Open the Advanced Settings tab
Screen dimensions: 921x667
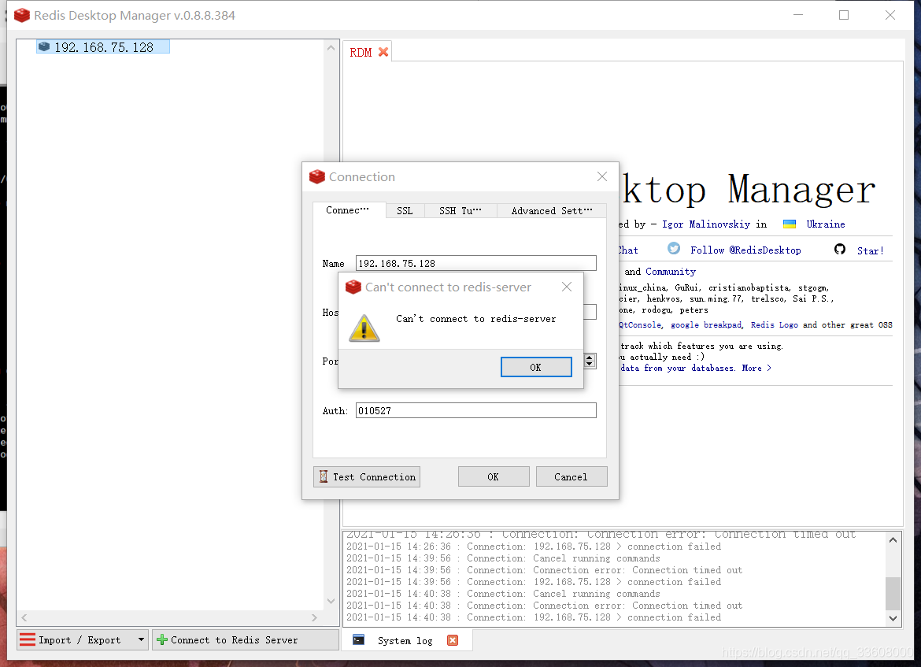click(552, 211)
